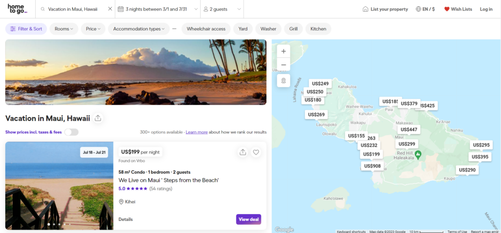The height and width of the screenshot is (233, 501).
Task: Select the US$379 map price marker
Action: click(409, 103)
